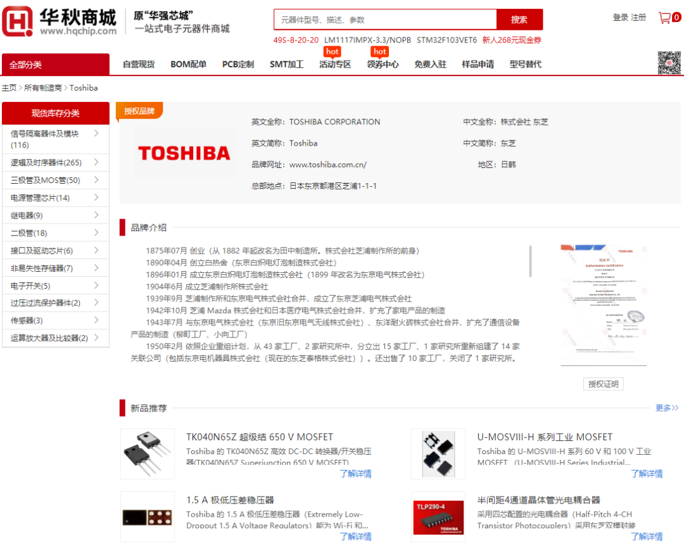
Task: Click the hot badge above 领券中心
Action: [379, 52]
